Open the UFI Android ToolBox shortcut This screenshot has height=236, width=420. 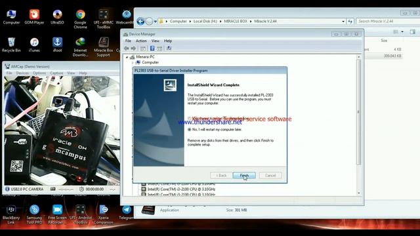click(80, 214)
